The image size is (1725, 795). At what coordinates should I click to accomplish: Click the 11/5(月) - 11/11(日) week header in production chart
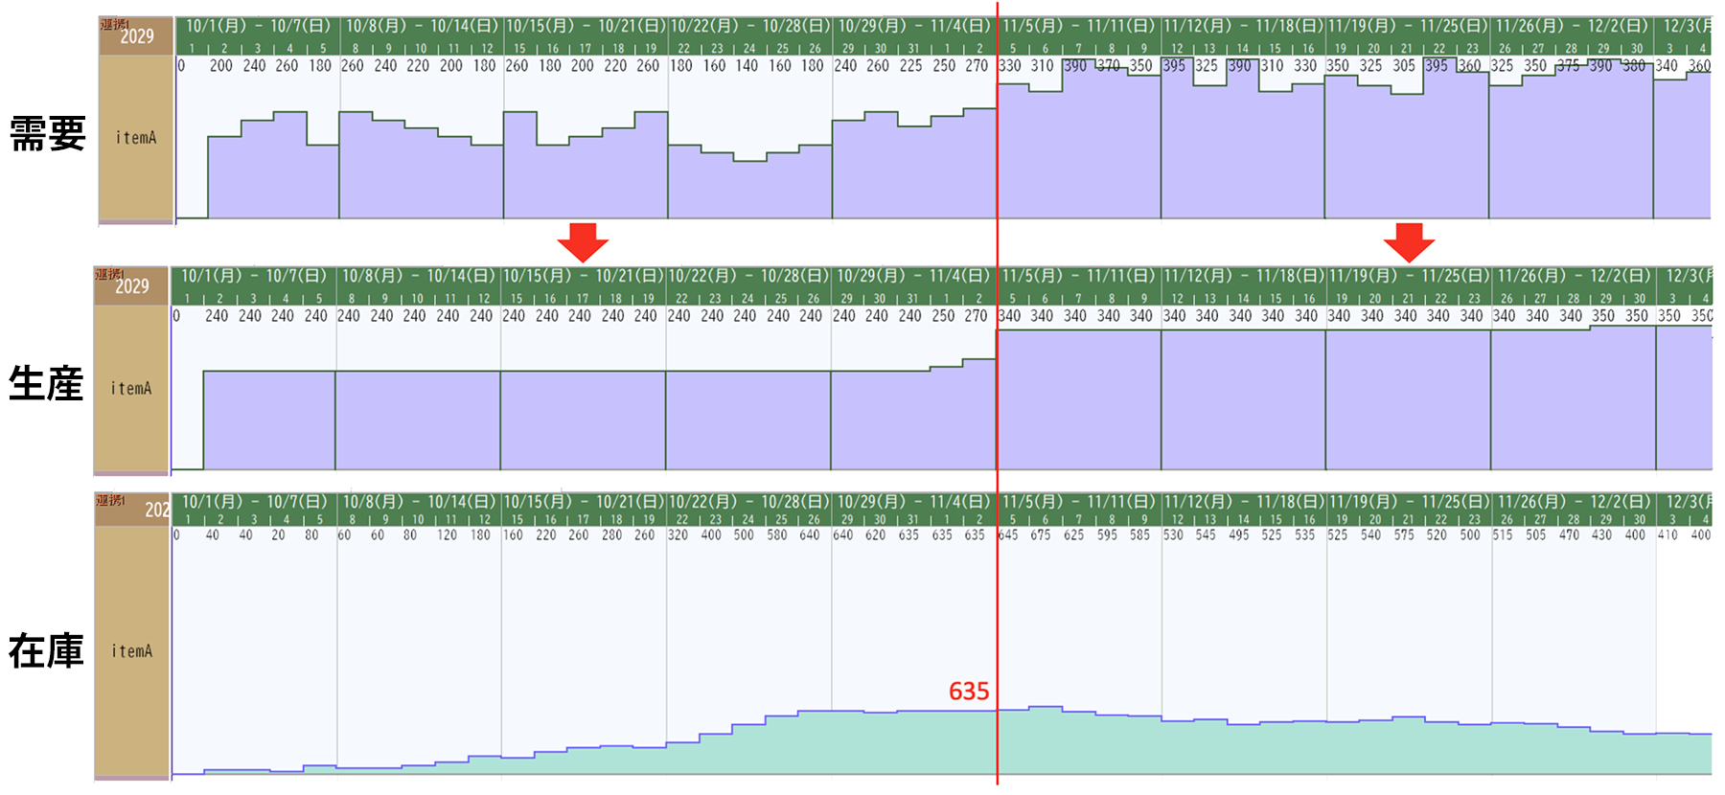click(1079, 276)
